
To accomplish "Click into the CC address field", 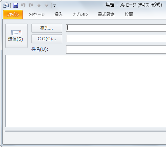I will [116, 38].
